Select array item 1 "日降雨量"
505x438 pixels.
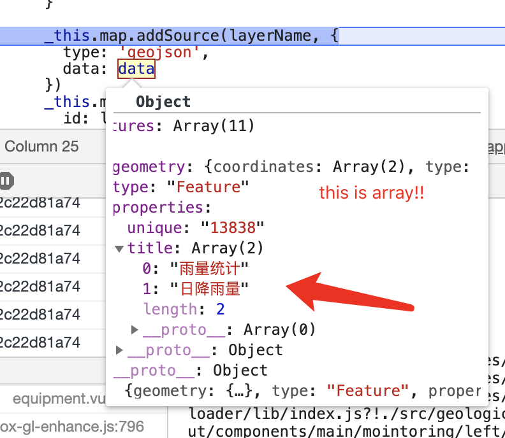pos(196,289)
